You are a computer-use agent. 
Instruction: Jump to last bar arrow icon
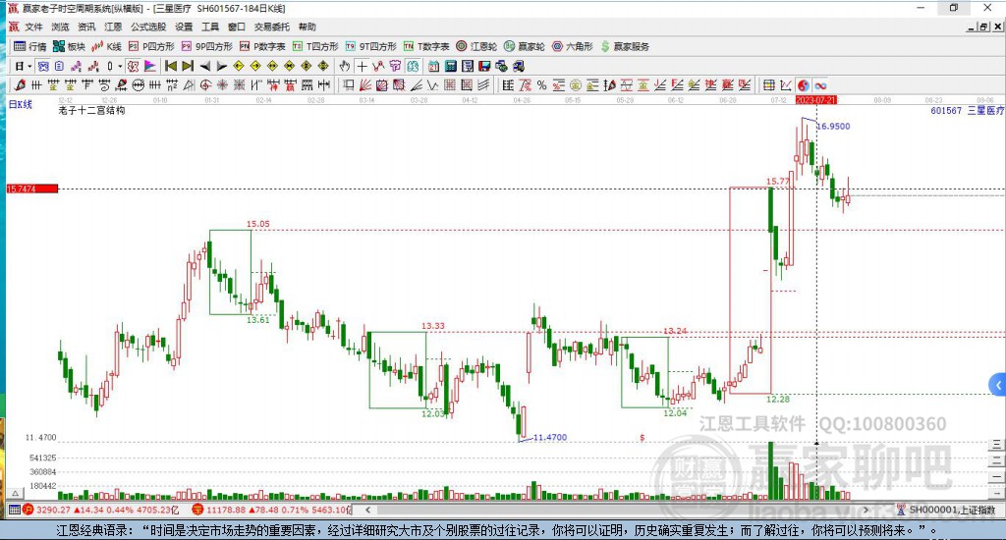[x=188, y=66]
